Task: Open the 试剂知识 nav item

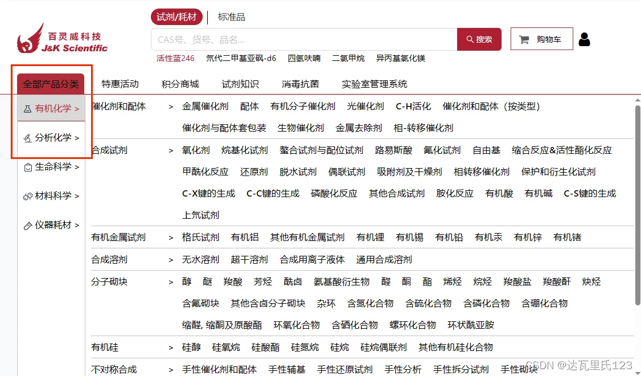Action: (x=240, y=84)
